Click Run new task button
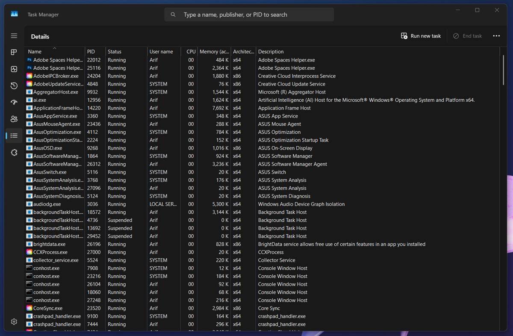The image size is (513, 336). pos(421,36)
